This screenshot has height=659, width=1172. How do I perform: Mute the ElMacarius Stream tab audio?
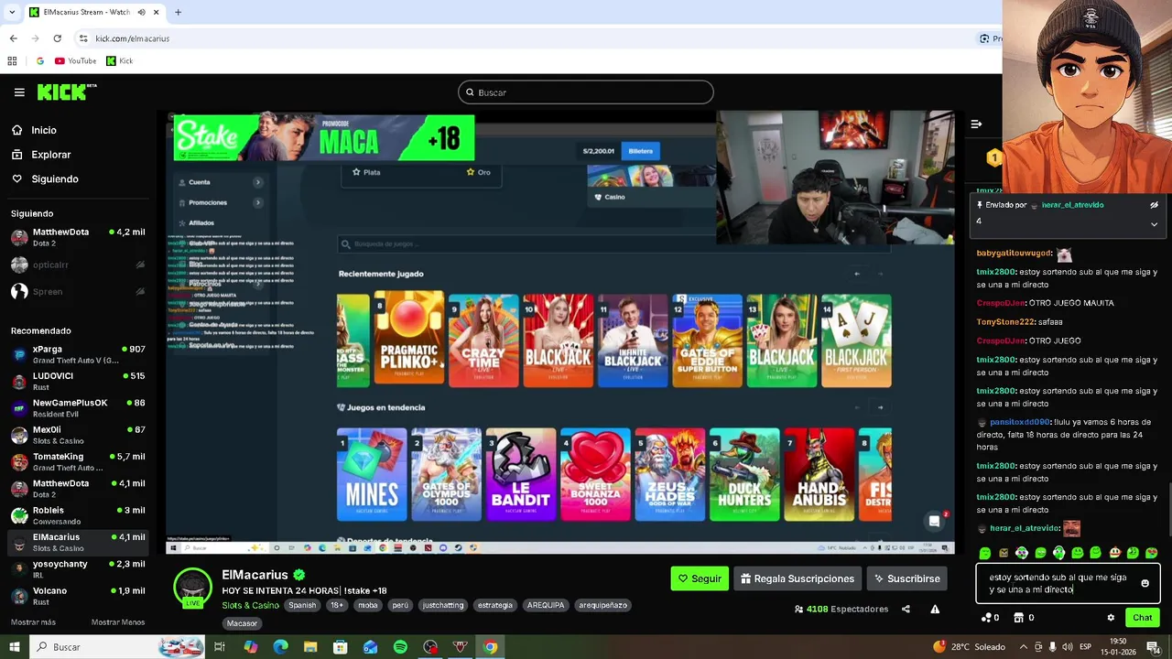(142, 12)
